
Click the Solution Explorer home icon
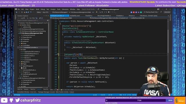click(22, 18)
